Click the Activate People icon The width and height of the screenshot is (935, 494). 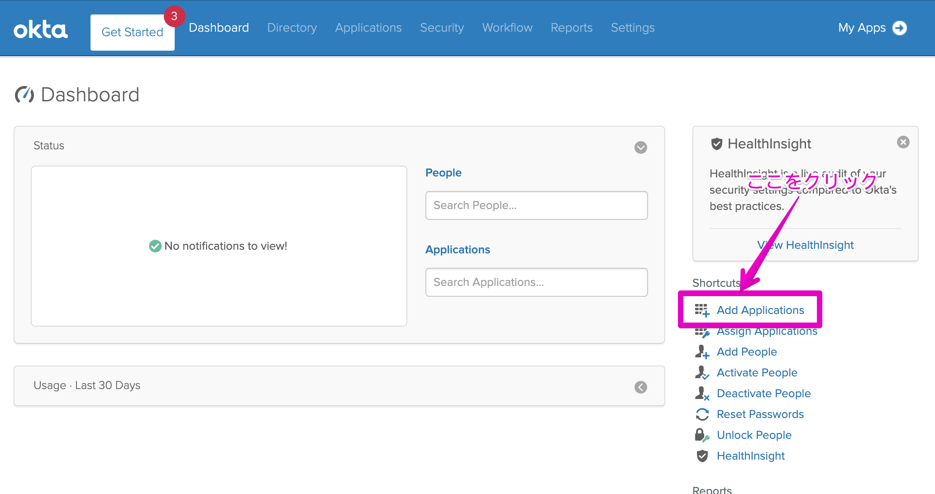coord(702,373)
